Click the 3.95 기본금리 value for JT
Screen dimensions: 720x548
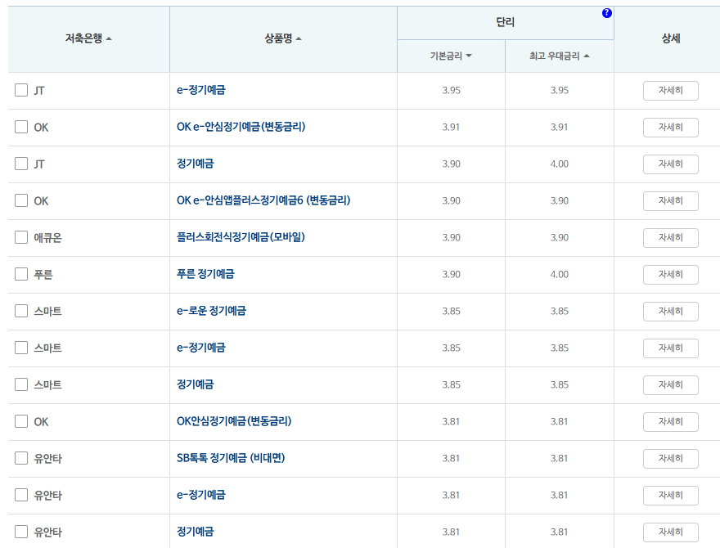pyautogui.click(x=451, y=91)
